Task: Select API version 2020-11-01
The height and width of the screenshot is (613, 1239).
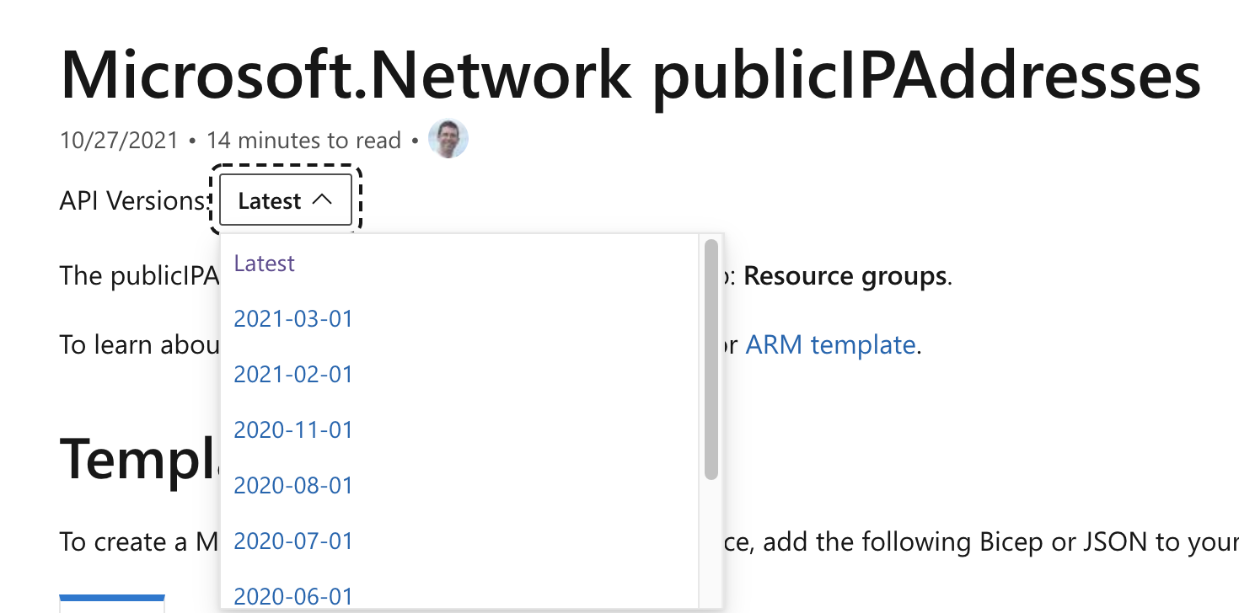Action: click(292, 429)
